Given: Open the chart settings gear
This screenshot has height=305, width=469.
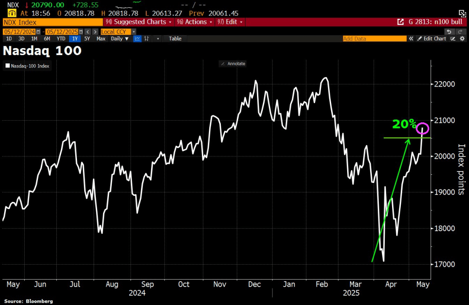Looking at the screenshot, I should pyautogui.click(x=462, y=39).
